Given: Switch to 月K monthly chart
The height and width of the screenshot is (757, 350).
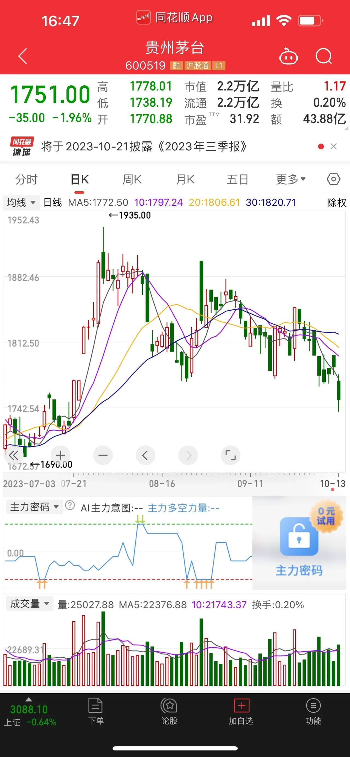Looking at the screenshot, I should [185, 179].
